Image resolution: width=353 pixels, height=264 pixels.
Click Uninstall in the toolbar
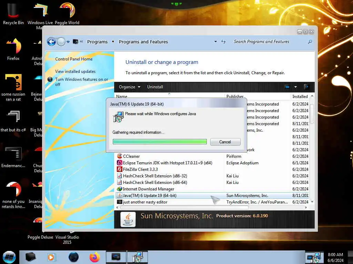click(x=155, y=87)
